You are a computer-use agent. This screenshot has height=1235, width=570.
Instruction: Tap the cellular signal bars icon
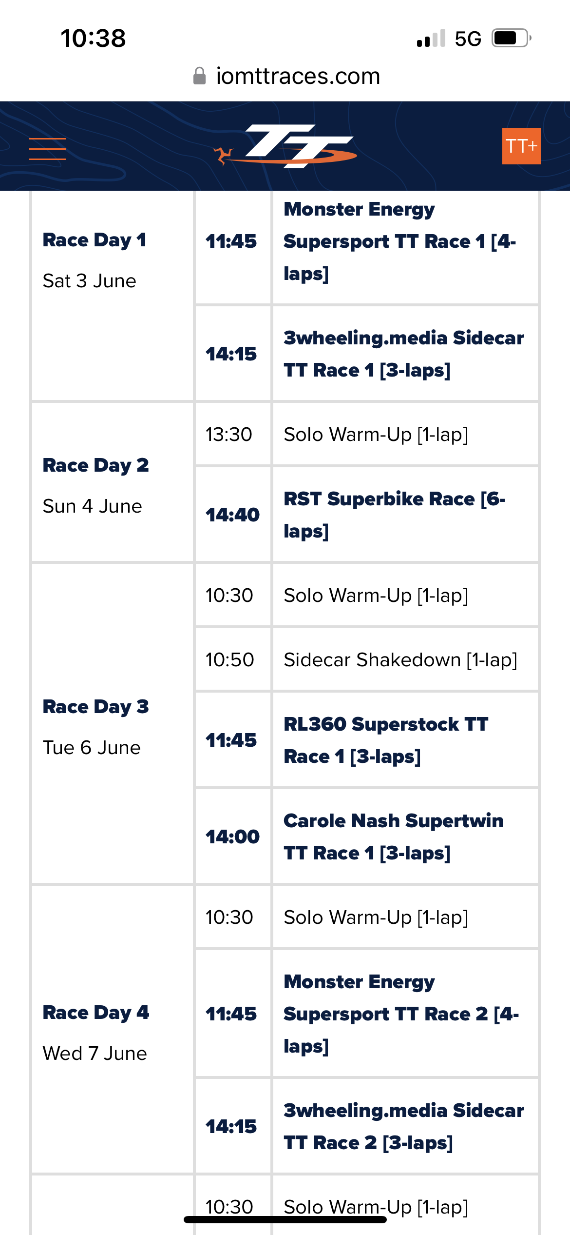click(431, 38)
